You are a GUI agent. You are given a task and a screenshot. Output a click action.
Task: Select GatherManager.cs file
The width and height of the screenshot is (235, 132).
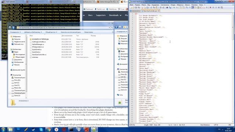(x=38, y=44)
